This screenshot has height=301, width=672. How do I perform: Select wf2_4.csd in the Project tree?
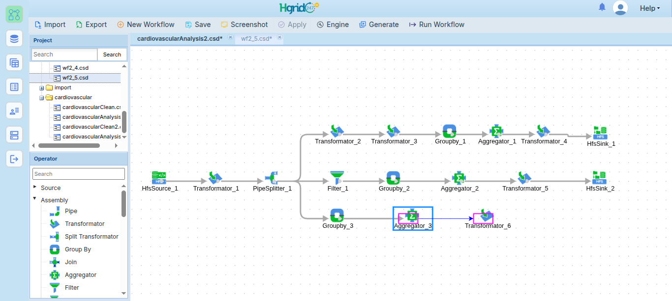(75, 68)
